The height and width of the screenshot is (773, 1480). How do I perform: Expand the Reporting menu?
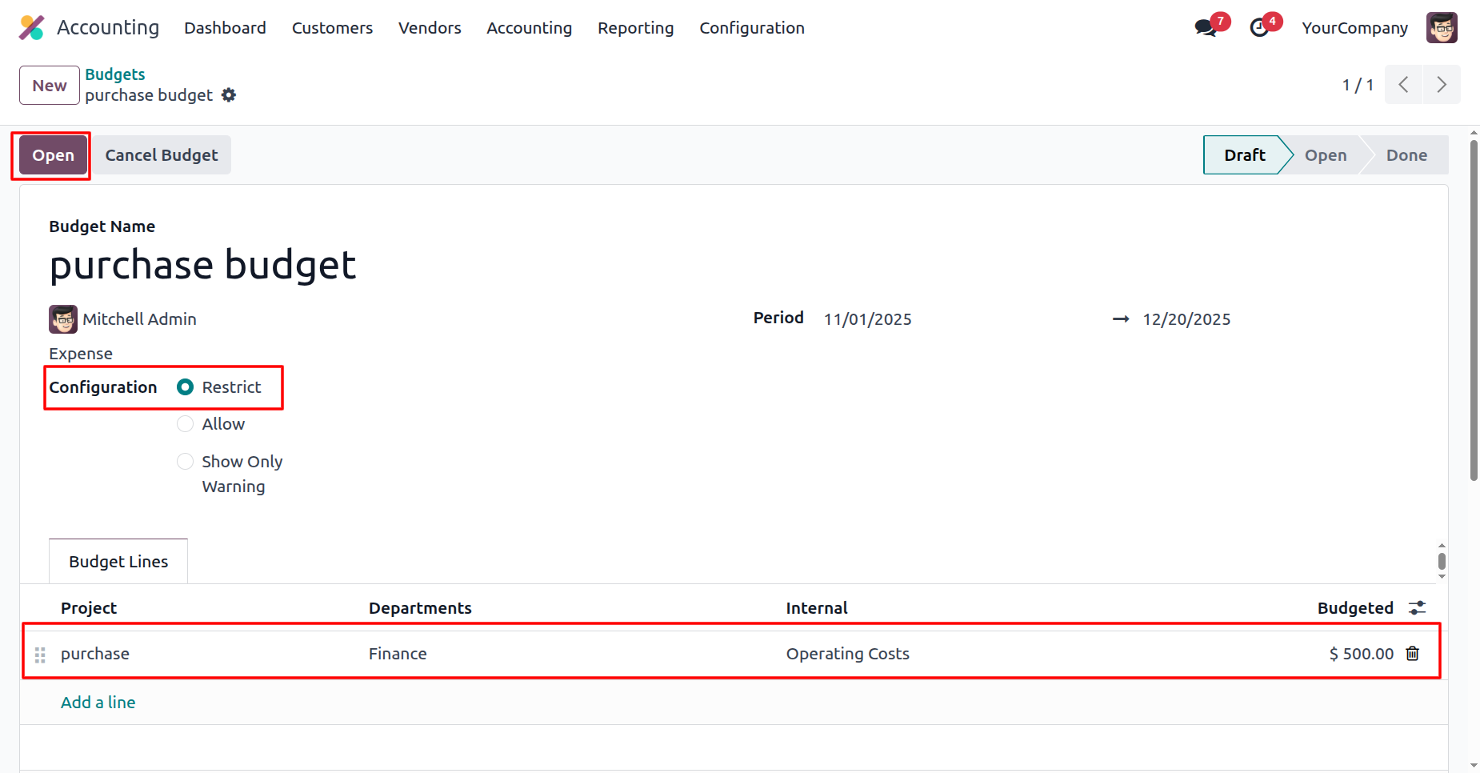tap(635, 28)
